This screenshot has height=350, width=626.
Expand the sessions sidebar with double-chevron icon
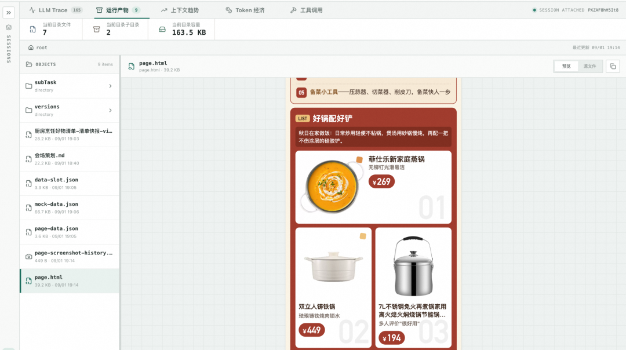8,12
